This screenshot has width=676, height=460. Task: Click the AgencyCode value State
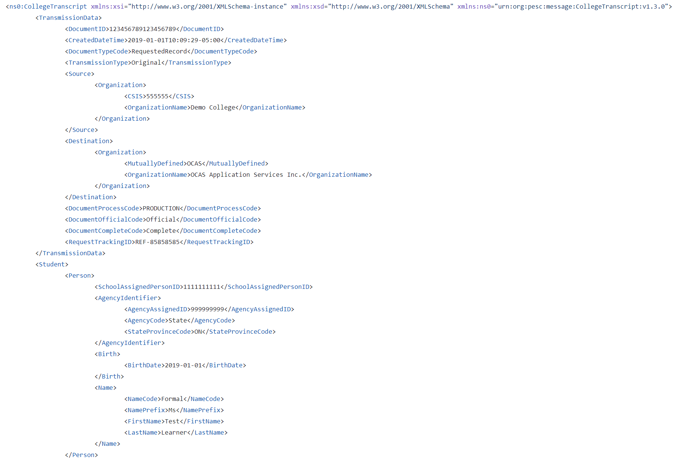178,320
